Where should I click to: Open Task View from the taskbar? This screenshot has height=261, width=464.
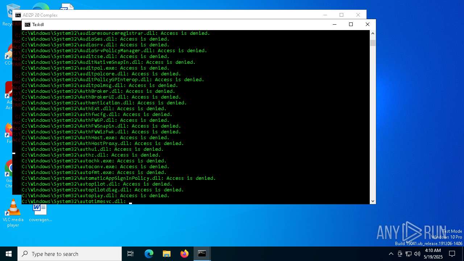pyautogui.click(x=130, y=254)
